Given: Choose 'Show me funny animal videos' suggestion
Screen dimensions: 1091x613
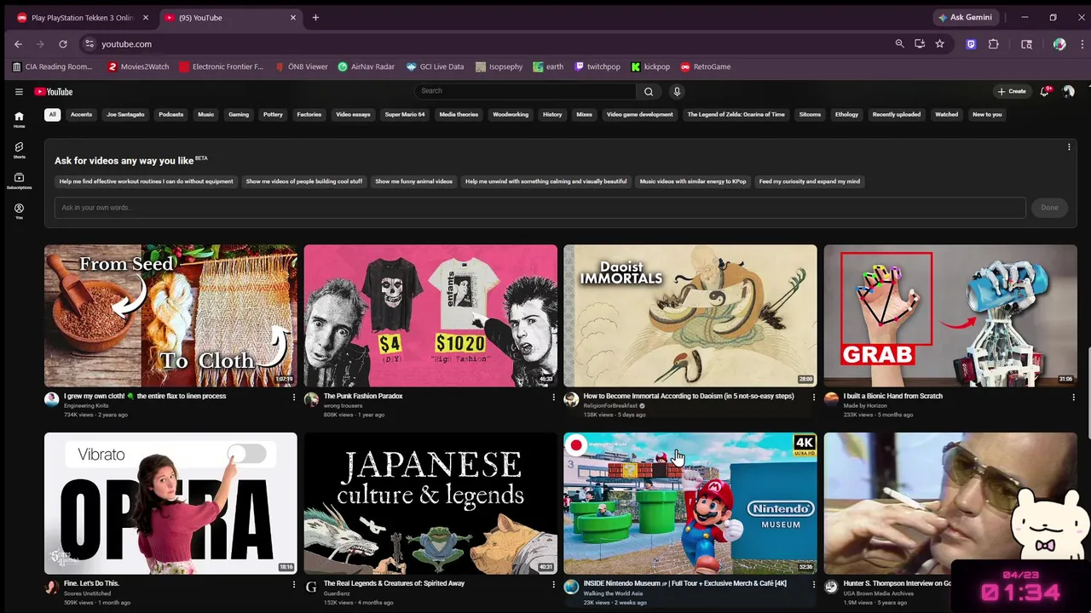Looking at the screenshot, I should coord(413,181).
